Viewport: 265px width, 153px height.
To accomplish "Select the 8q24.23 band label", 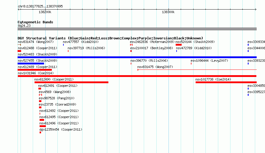I will [x=24, y=26].
